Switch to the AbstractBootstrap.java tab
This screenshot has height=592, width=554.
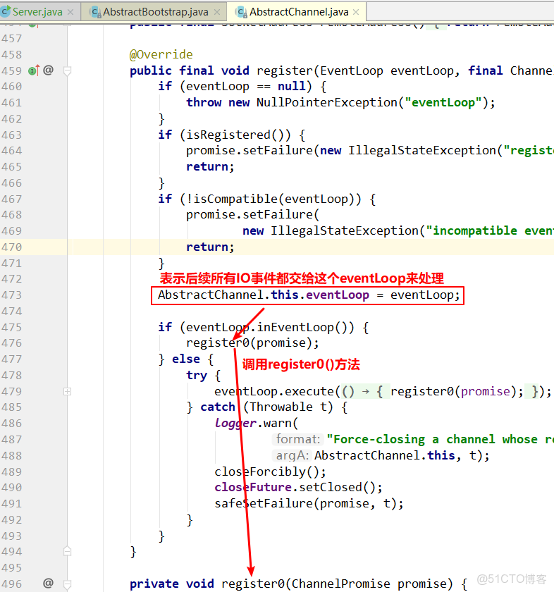point(155,12)
